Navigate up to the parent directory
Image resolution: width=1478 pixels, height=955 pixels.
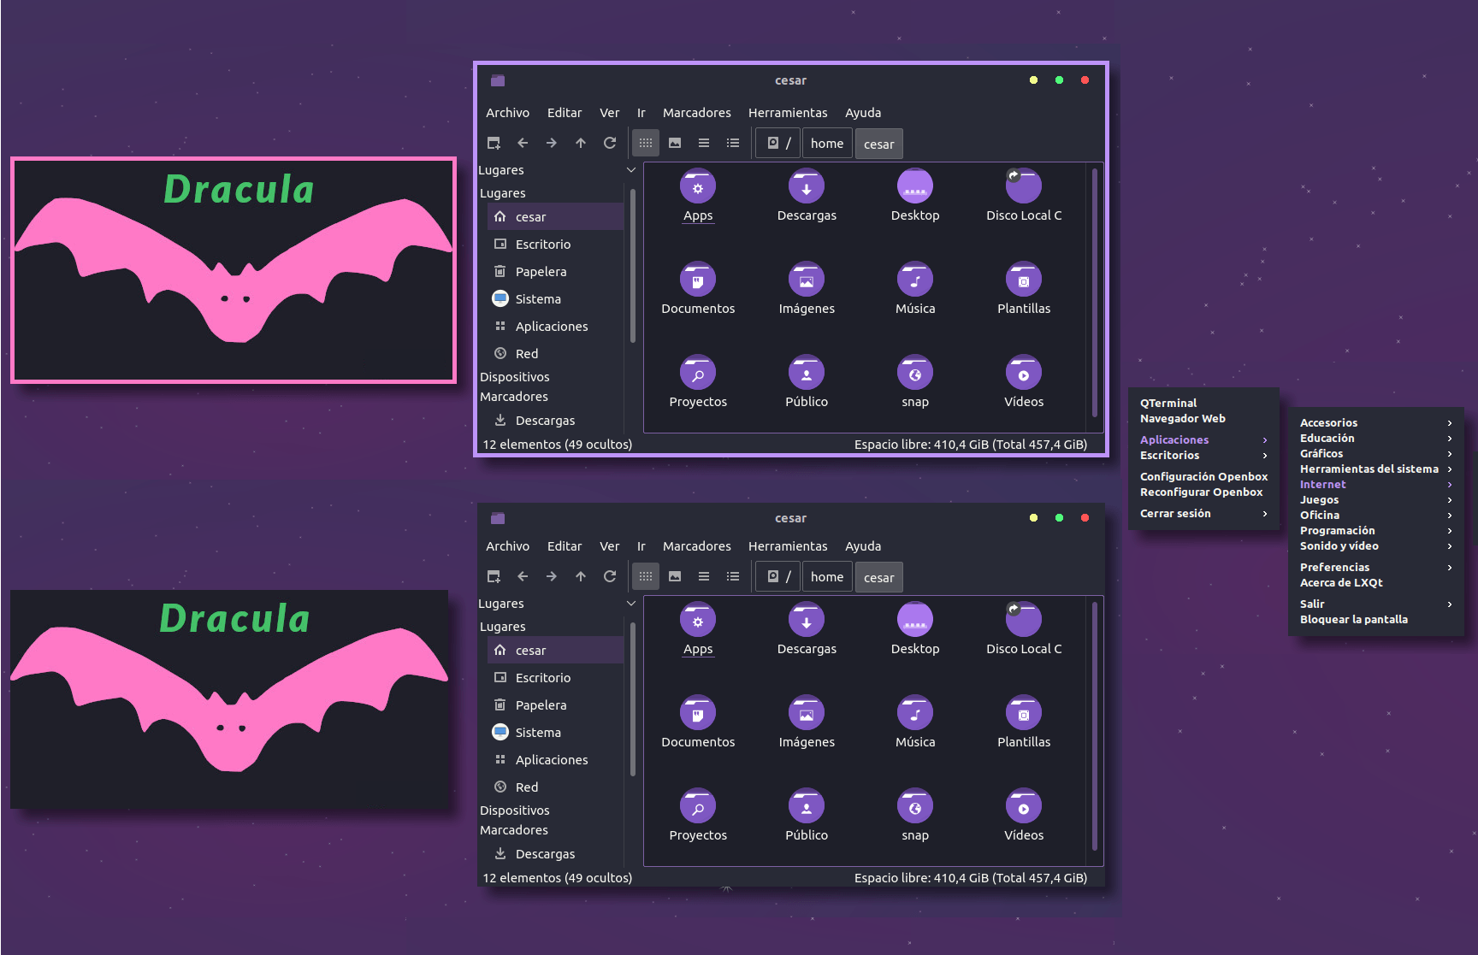click(580, 143)
